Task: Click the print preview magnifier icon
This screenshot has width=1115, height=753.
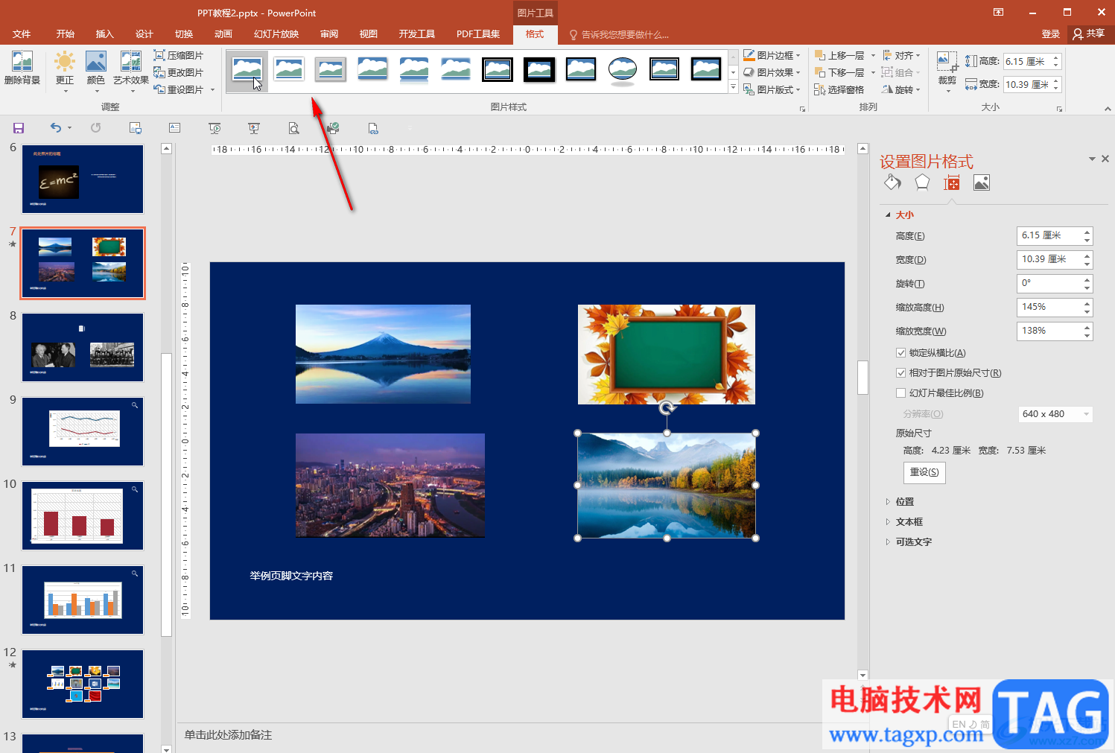Action: pyautogui.click(x=294, y=128)
